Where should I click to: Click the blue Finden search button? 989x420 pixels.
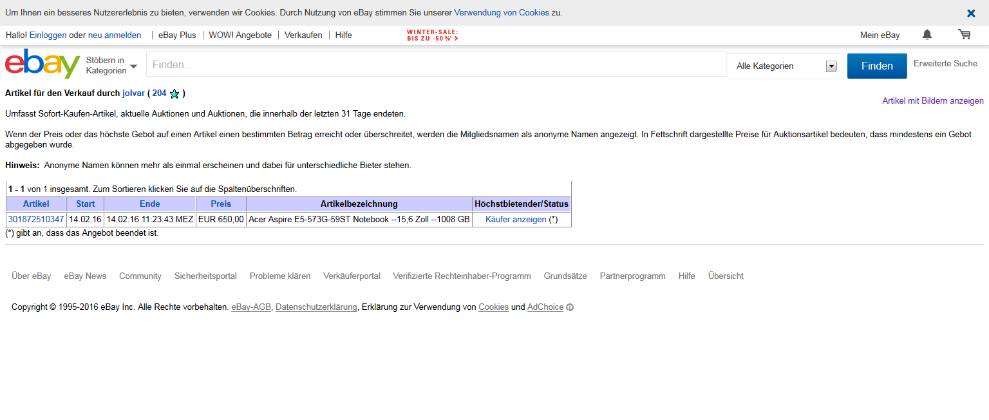pyautogui.click(x=877, y=66)
